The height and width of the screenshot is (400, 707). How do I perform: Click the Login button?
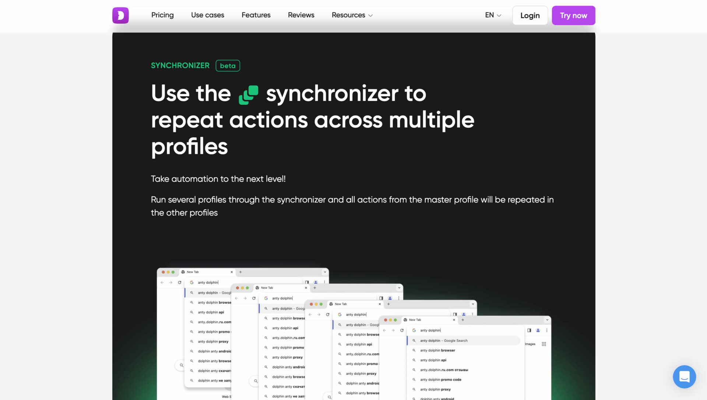[x=530, y=15]
